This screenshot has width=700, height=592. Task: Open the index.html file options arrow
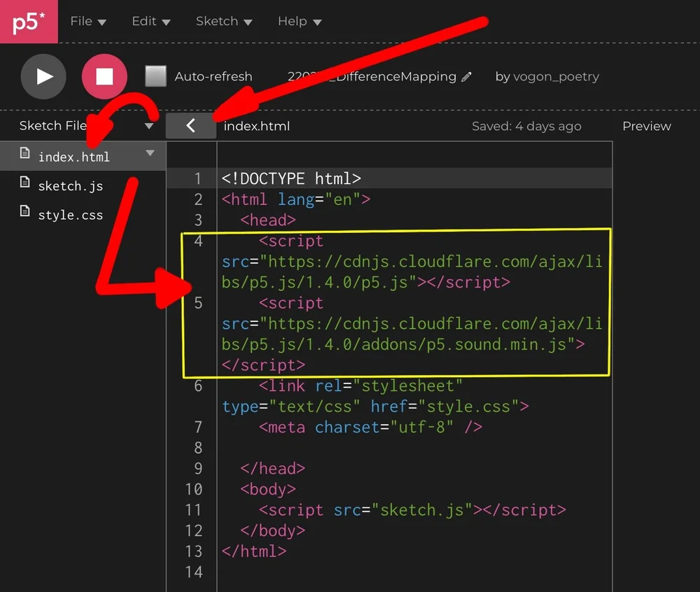(150, 153)
